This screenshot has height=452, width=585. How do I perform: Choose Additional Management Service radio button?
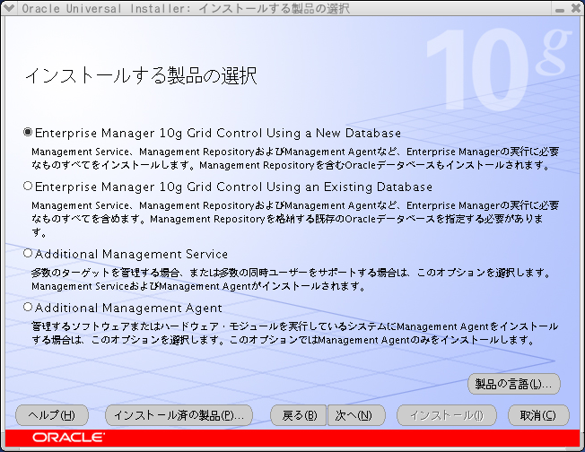pyautogui.click(x=28, y=254)
